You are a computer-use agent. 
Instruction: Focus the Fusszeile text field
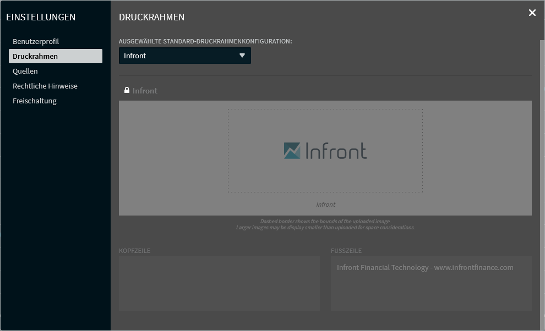click(x=431, y=283)
